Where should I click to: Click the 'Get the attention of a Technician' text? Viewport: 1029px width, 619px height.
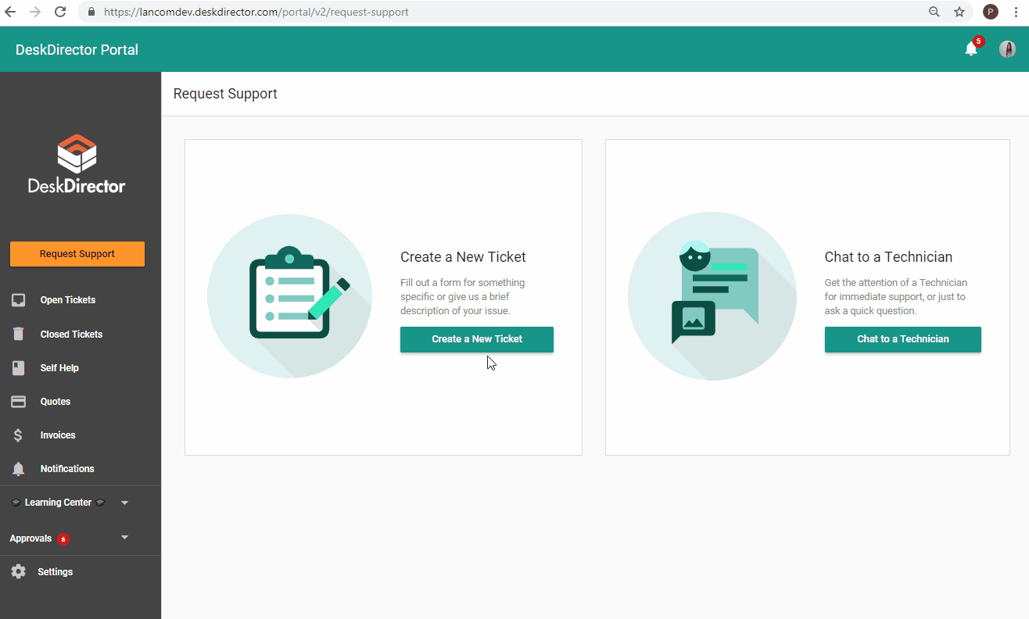pyautogui.click(x=896, y=297)
